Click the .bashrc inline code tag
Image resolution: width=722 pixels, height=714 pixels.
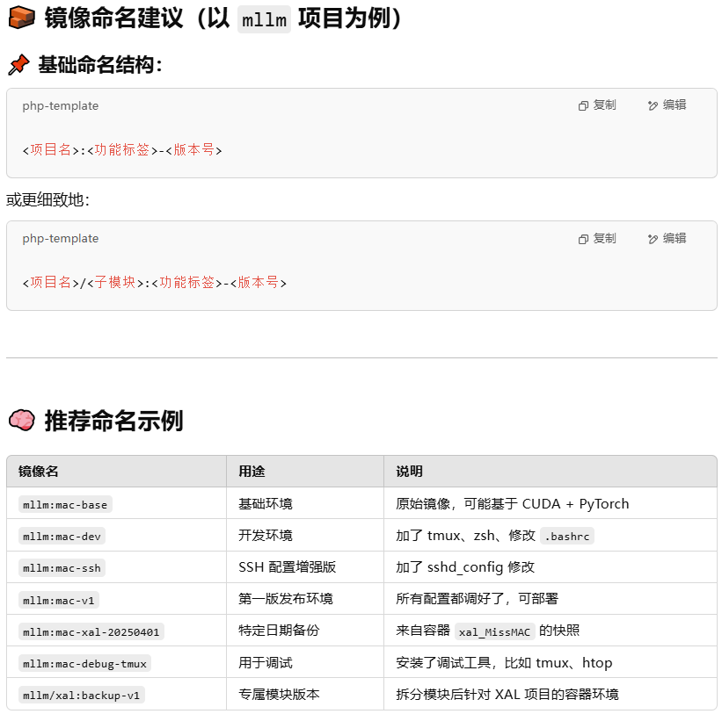pyautogui.click(x=567, y=536)
